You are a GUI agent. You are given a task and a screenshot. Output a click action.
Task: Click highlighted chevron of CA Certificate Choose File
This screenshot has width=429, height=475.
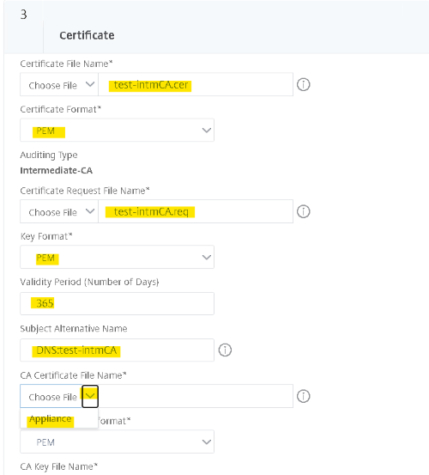coord(90,396)
